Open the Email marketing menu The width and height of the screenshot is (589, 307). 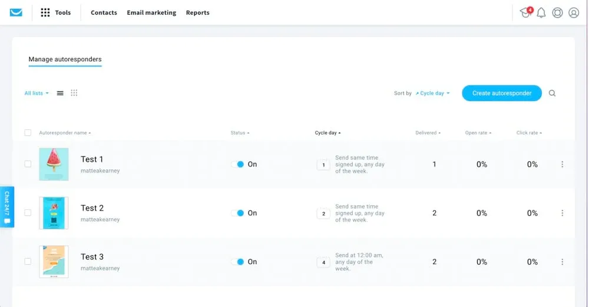click(151, 12)
